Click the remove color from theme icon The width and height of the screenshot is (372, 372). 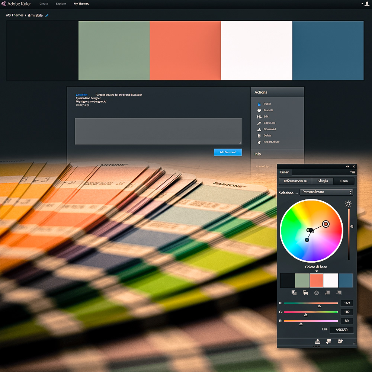(x=339, y=293)
